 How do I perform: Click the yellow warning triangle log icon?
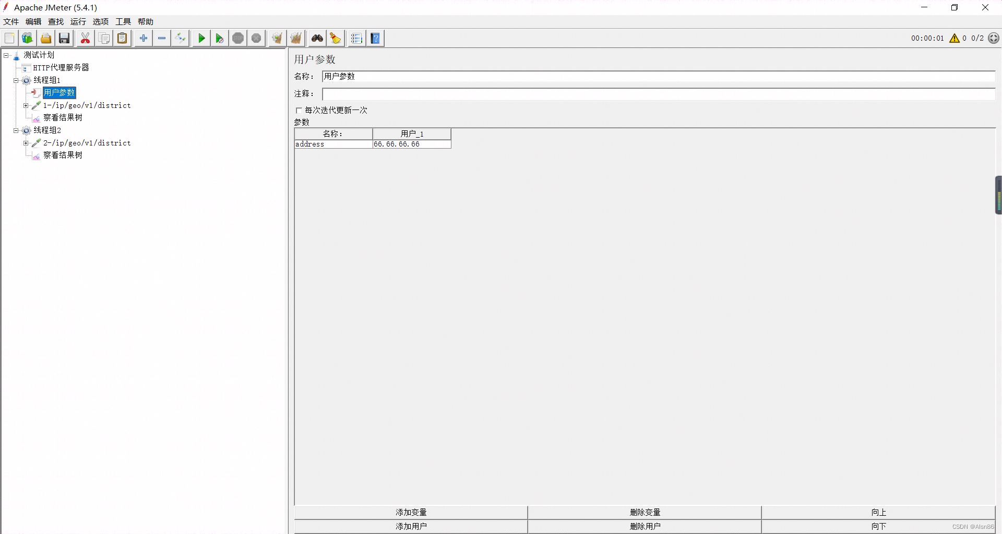click(955, 38)
